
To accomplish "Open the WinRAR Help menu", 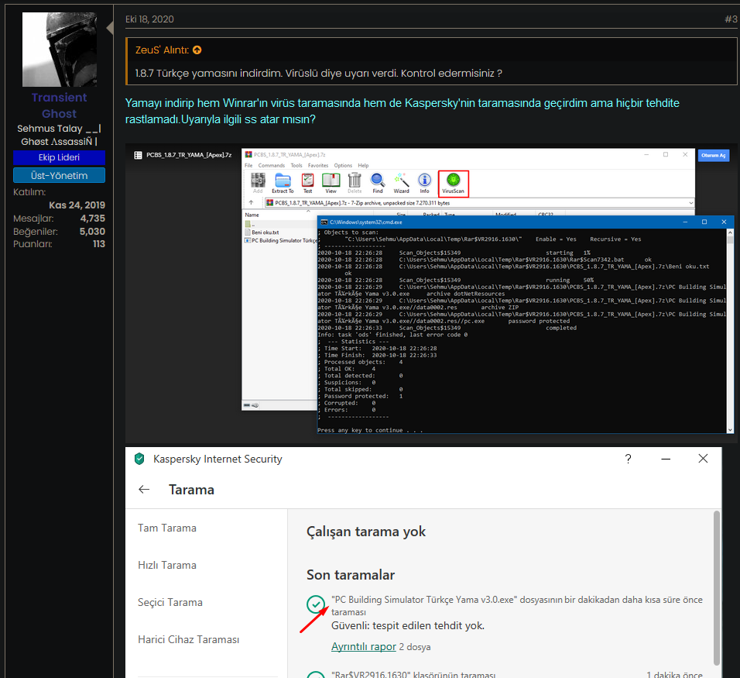I will tap(363, 165).
